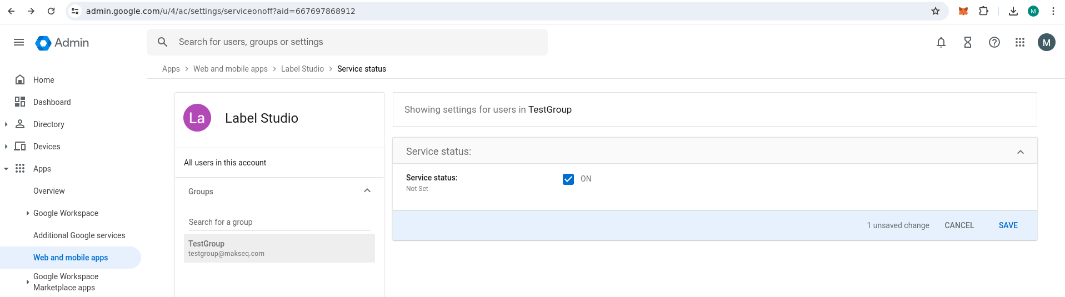The width and height of the screenshot is (1065, 297).
Task: Open the notifications bell icon
Action: [x=941, y=42]
